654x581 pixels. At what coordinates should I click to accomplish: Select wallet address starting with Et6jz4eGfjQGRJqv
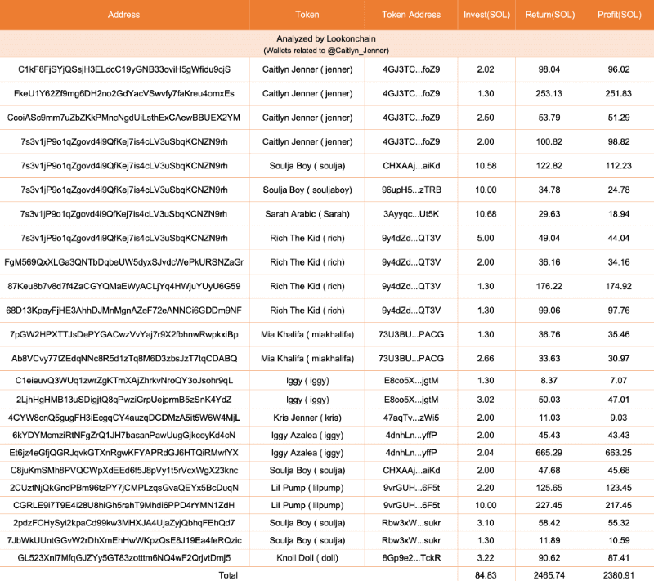(124, 453)
